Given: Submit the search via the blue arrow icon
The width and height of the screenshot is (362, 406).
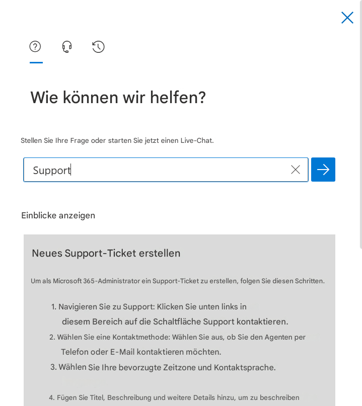Looking at the screenshot, I should (x=323, y=170).
